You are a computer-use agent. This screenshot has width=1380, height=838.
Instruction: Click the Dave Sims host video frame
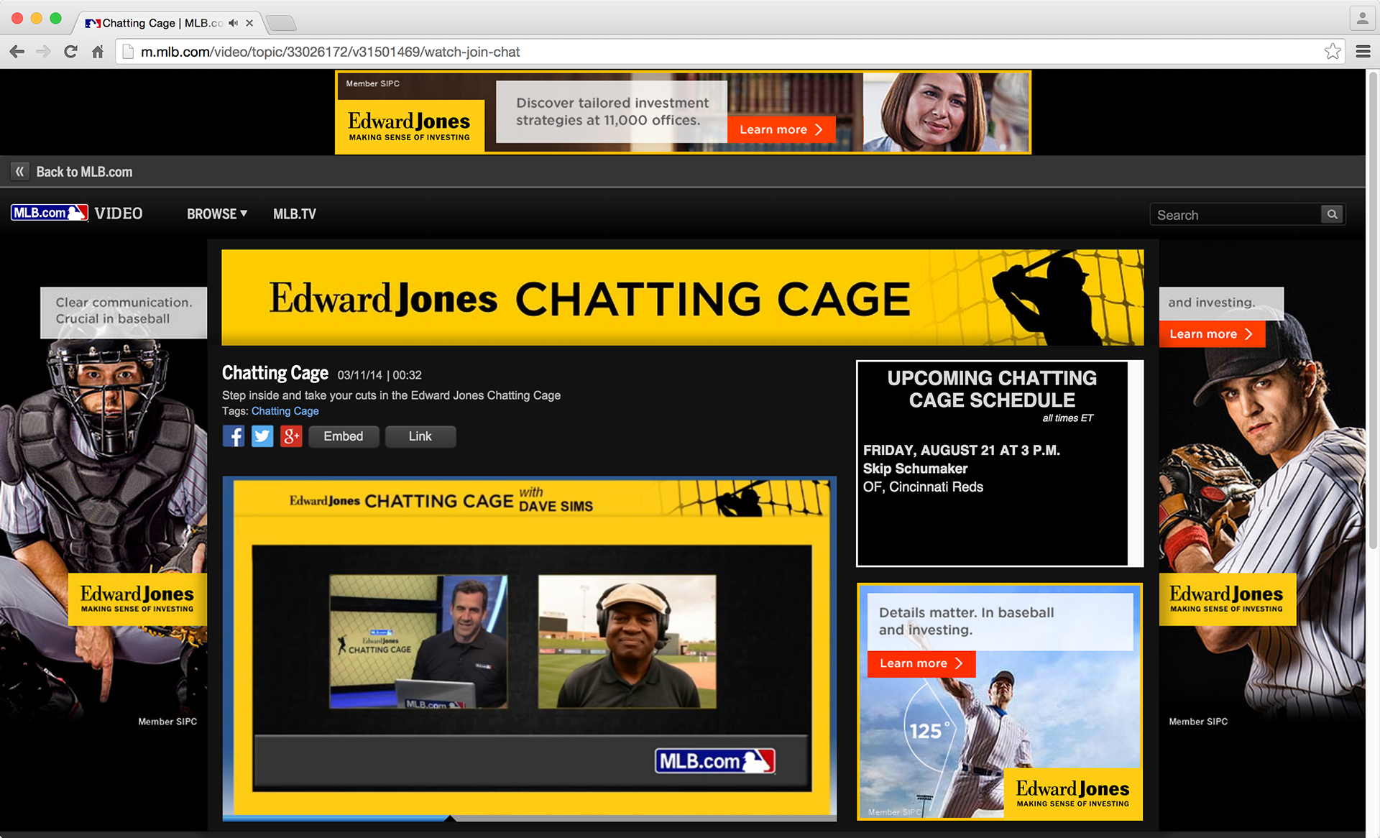click(419, 641)
